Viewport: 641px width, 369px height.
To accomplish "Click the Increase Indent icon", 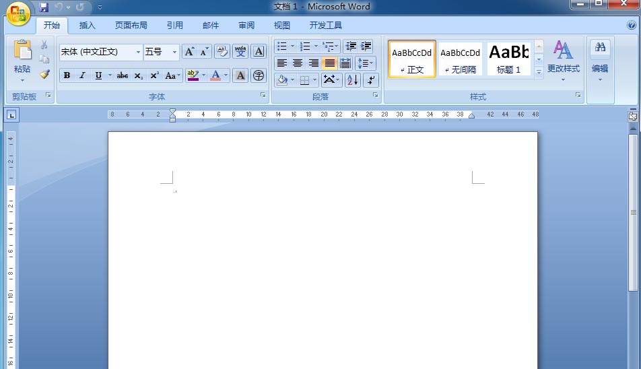I will [x=366, y=46].
